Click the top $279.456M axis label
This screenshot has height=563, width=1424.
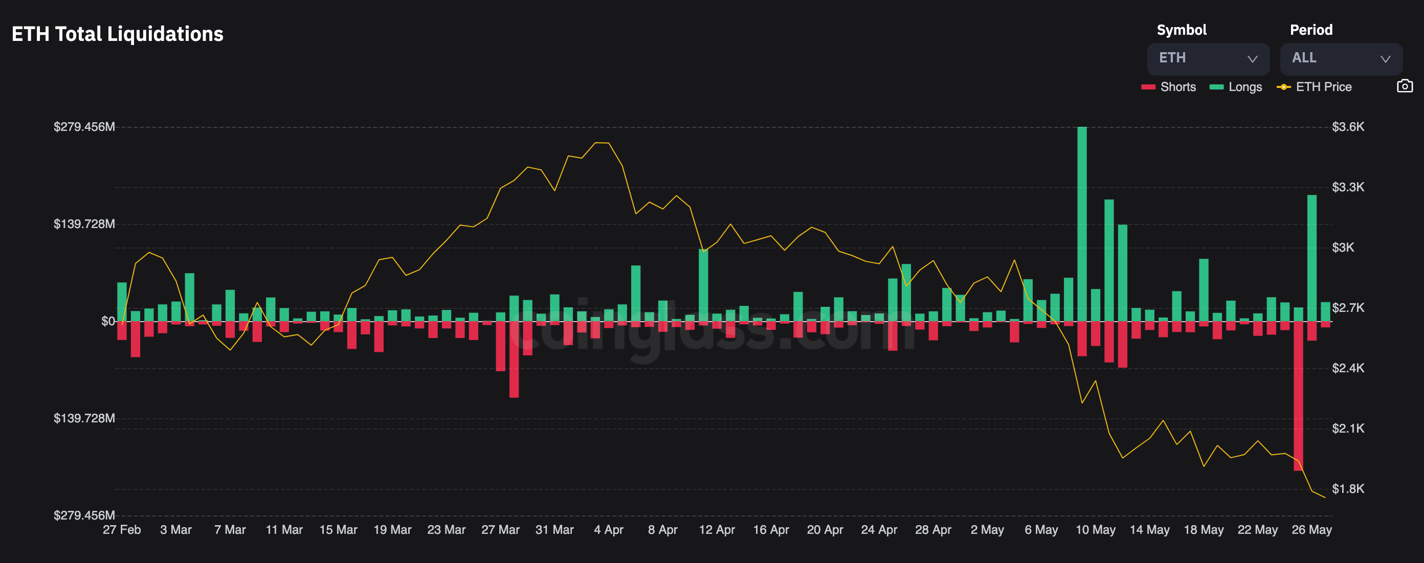coord(84,126)
